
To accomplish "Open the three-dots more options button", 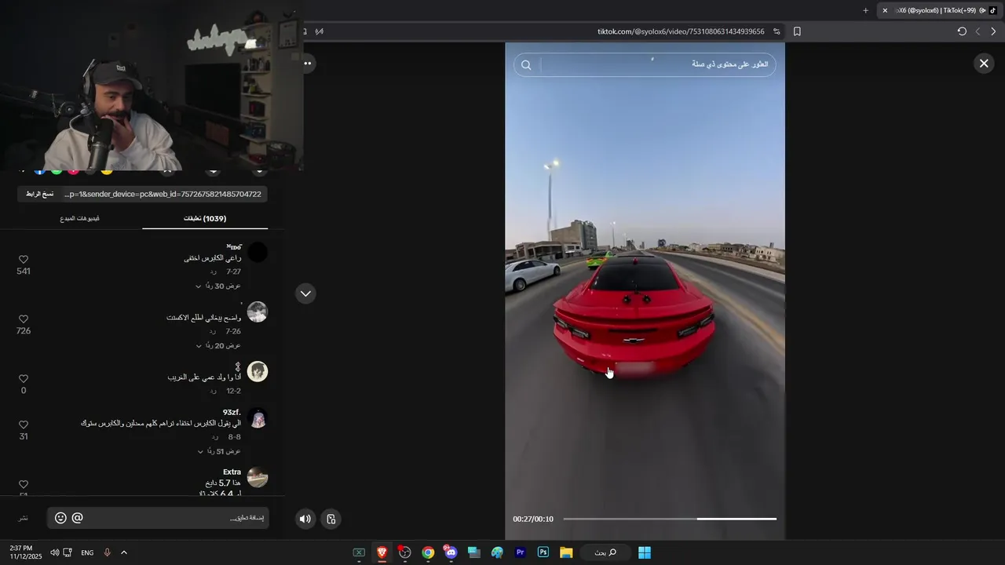I will click(x=308, y=64).
